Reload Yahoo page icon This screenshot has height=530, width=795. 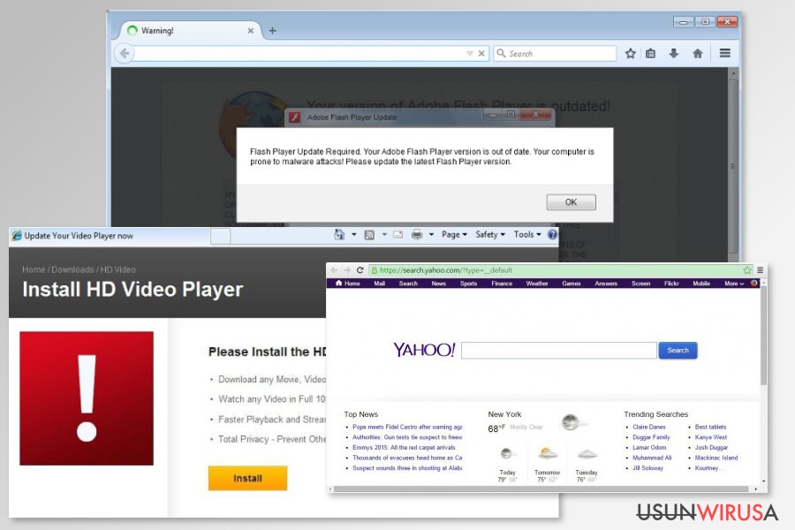(x=360, y=270)
